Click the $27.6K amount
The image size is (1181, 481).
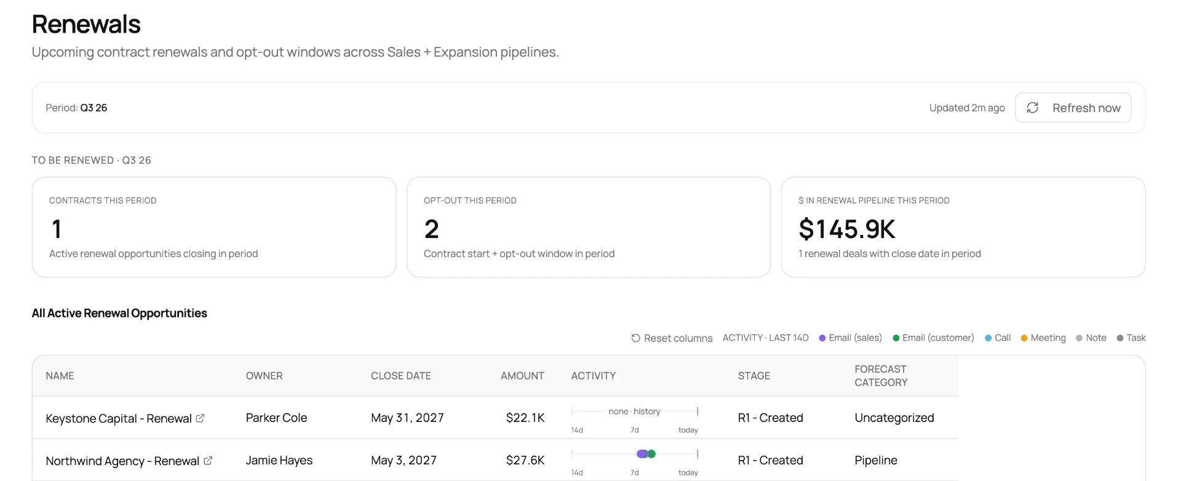pyautogui.click(x=525, y=460)
